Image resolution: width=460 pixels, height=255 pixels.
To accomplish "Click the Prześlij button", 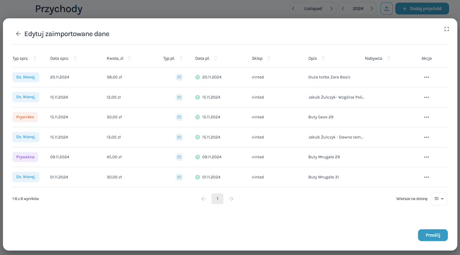I will (x=432, y=235).
